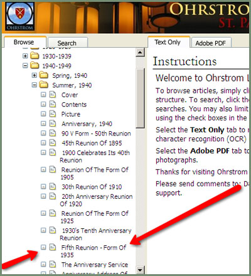251x276 pixels.
Task: Open The Anniversary Service article
Action: pos(95,265)
